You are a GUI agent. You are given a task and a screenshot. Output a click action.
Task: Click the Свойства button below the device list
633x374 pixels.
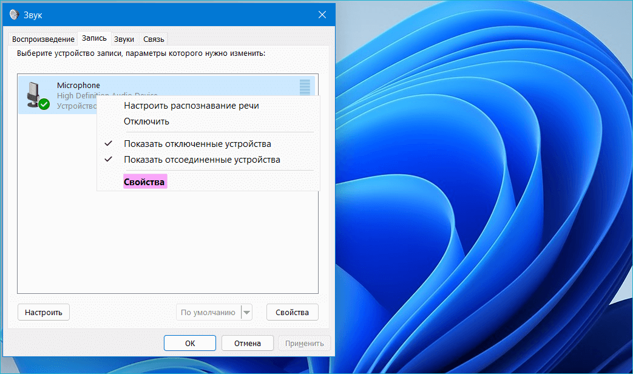[x=292, y=313]
